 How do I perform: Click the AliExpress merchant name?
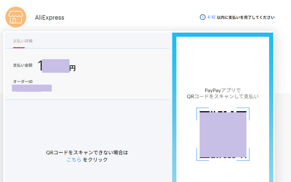(x=49, y=18)
